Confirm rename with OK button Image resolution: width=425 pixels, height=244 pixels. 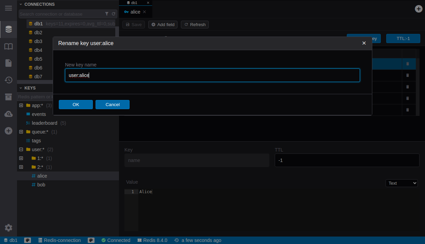coord(76,104)
